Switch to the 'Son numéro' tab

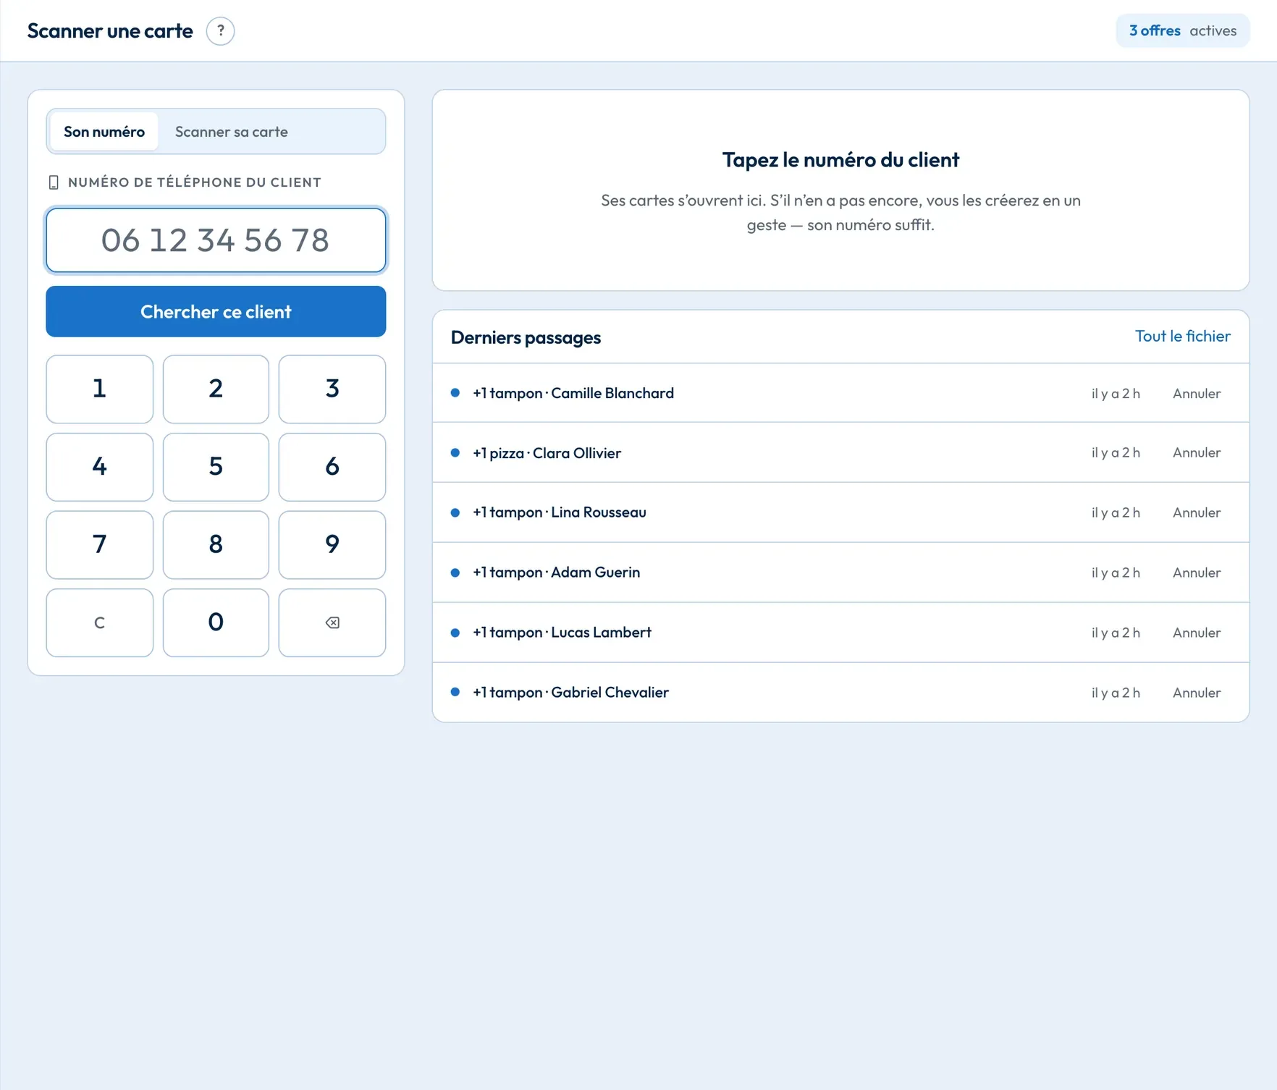(104, 132)
